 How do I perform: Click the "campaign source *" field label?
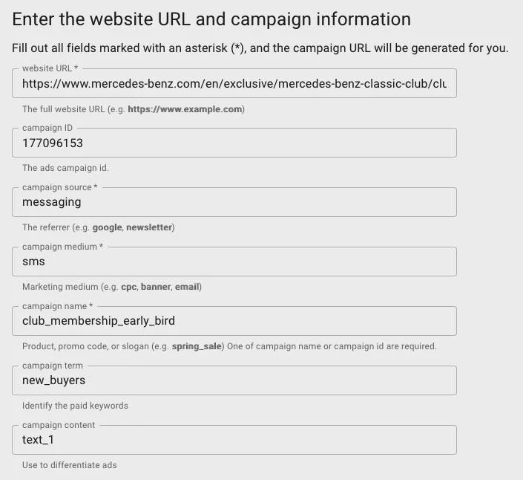[x=59, y=187]
